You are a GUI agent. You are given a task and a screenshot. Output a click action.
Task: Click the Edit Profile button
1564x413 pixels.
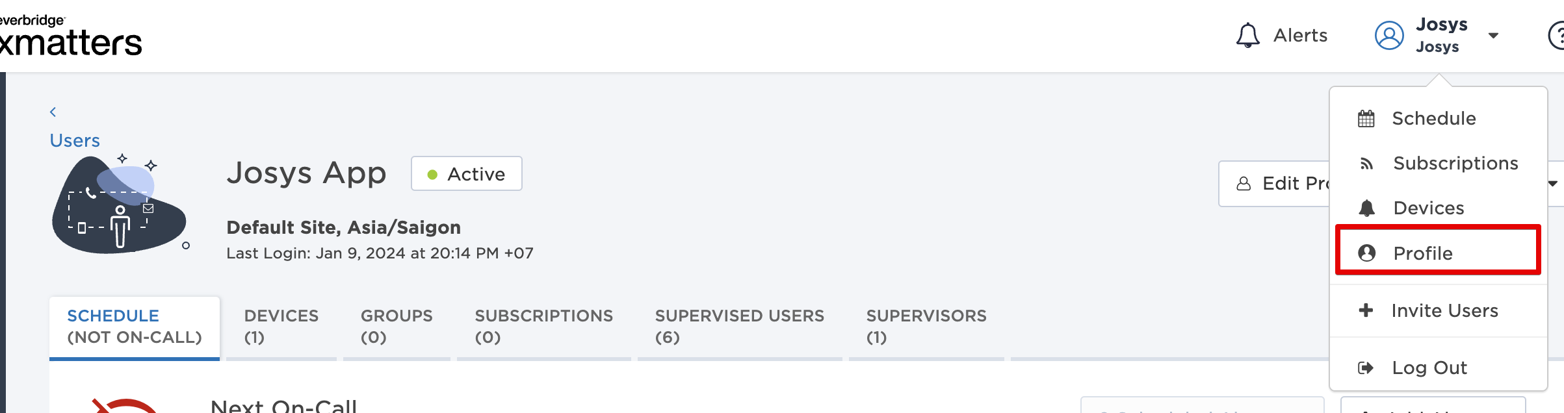[x=1274, y=184]
